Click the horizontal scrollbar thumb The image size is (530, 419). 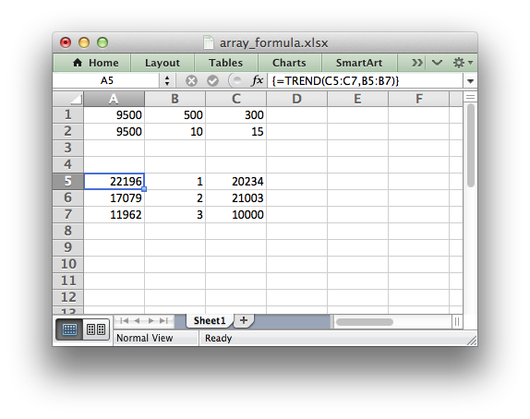point(365,322)
